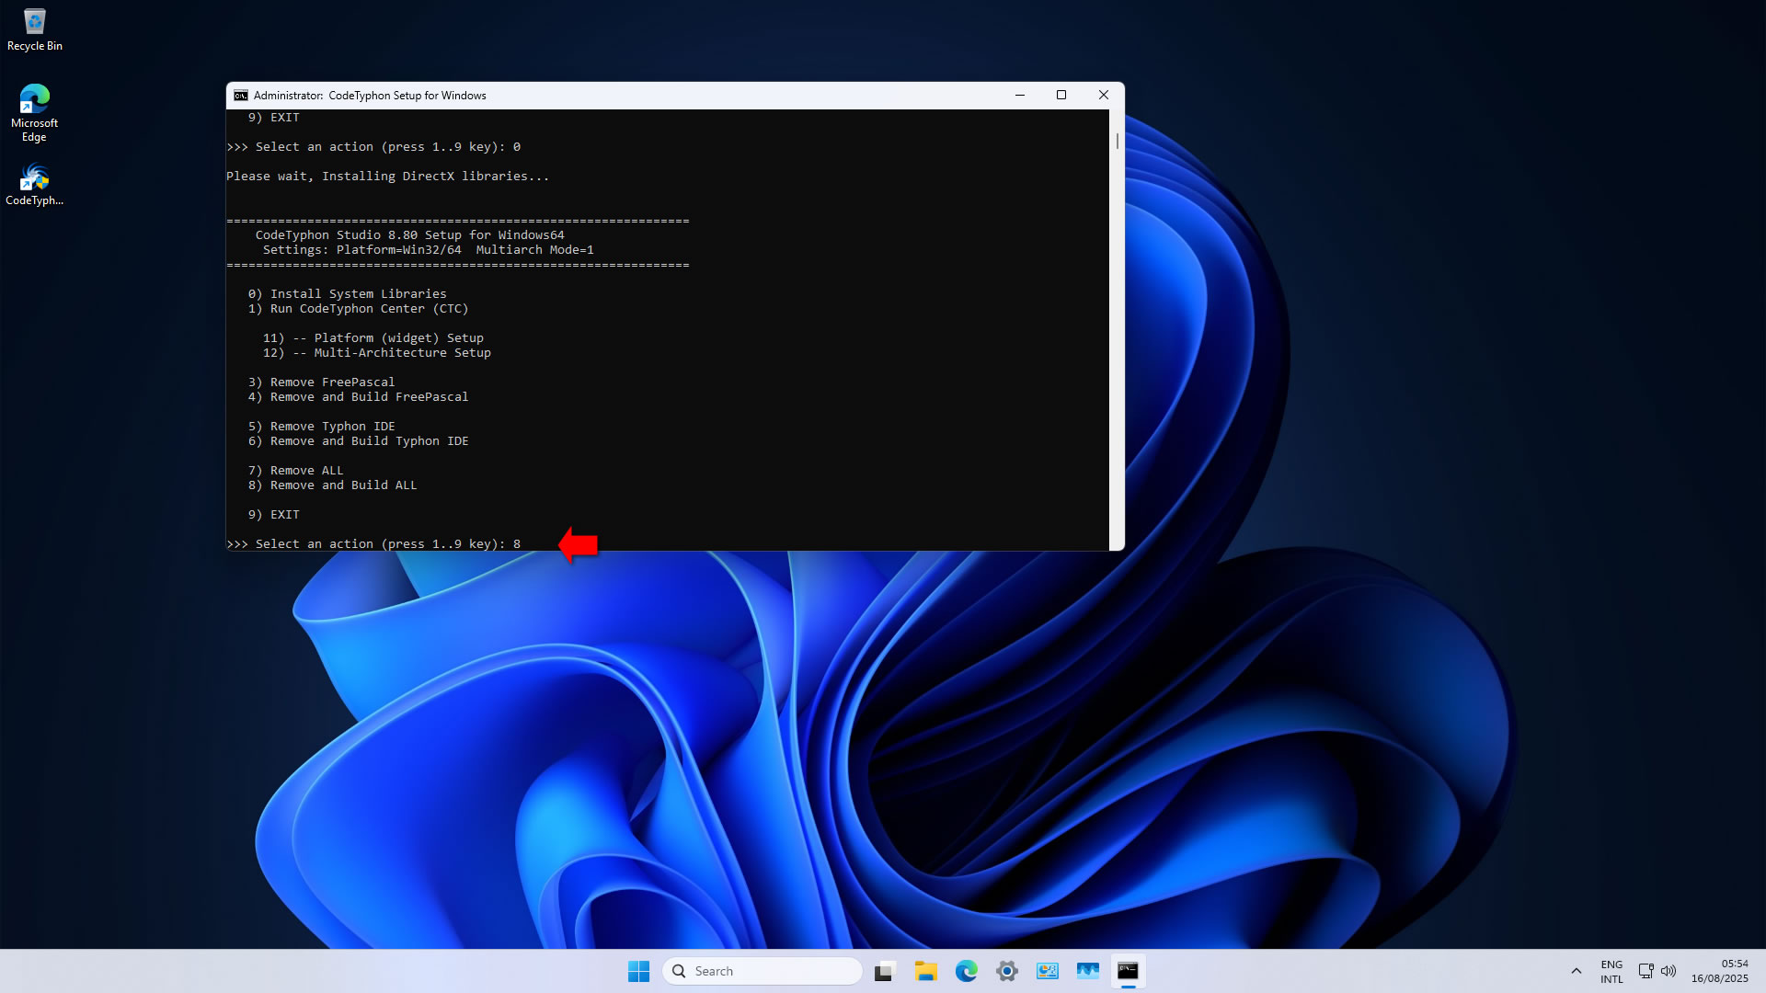Click the console window title bar icon
Image resolution: width=1766 pixels, height=993 pixels.
(241, 96)
